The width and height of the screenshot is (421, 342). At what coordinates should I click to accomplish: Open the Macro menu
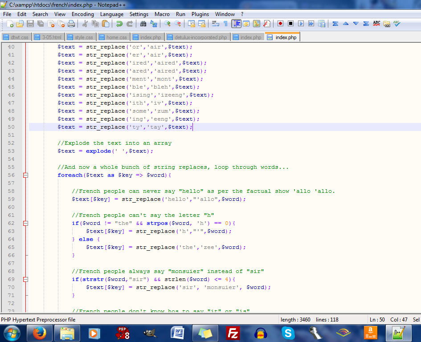click(x=162, y=14)
